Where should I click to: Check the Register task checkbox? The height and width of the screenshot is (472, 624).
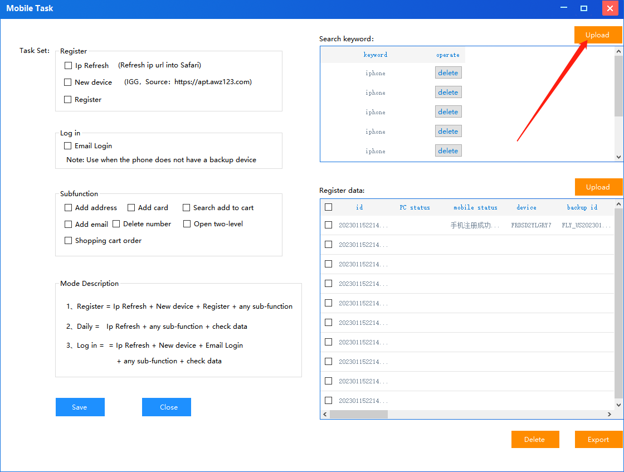click(67, 100)
